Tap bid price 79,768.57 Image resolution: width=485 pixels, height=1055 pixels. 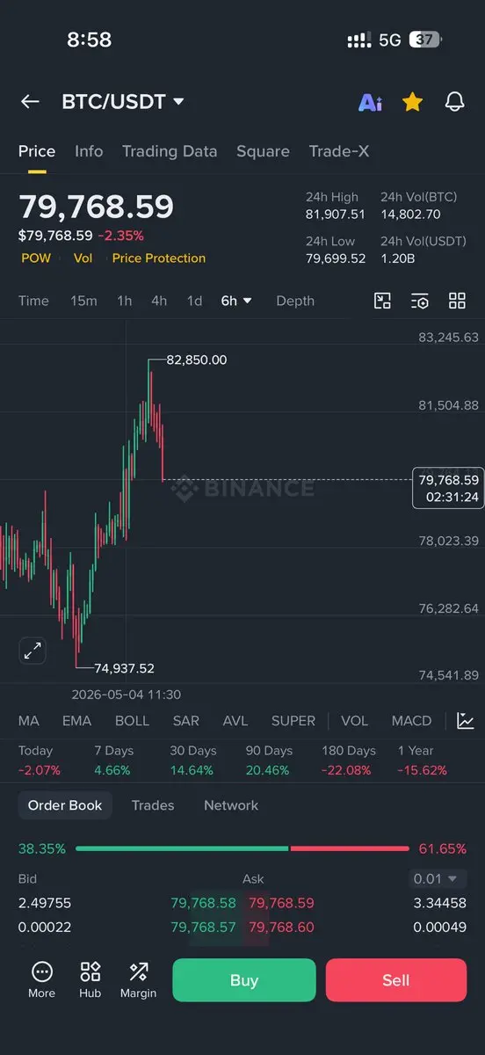(x=203, y=928)
